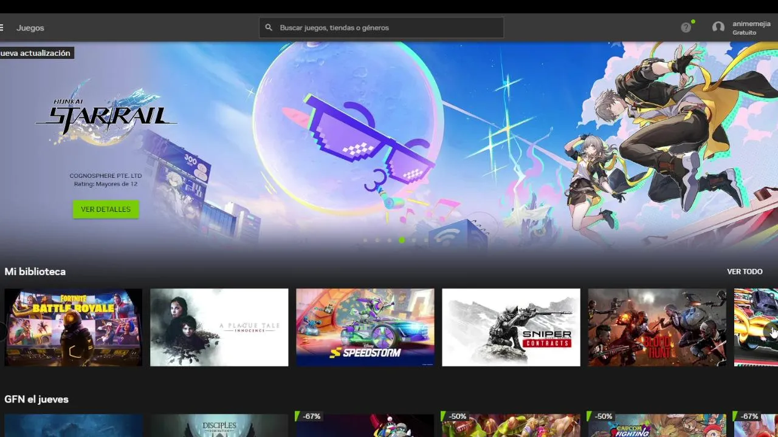Click the GFN el jueves heading
This screenshot has height=437, width=778.
pos(36,399)
